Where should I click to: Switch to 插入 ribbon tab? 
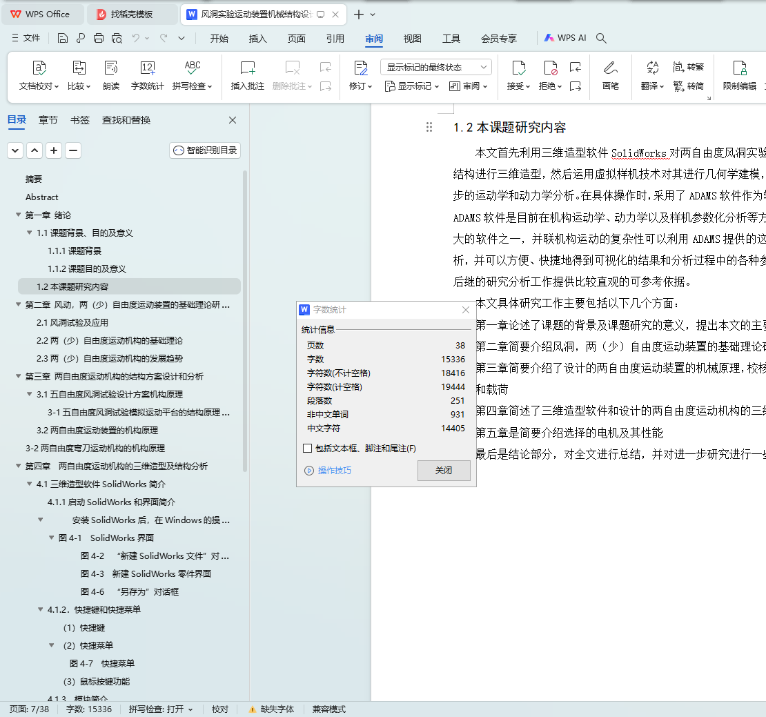click(x=257, y=39)
